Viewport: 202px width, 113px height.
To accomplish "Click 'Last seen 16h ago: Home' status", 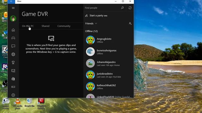I will pyautogui.click(x=108, y=65).
